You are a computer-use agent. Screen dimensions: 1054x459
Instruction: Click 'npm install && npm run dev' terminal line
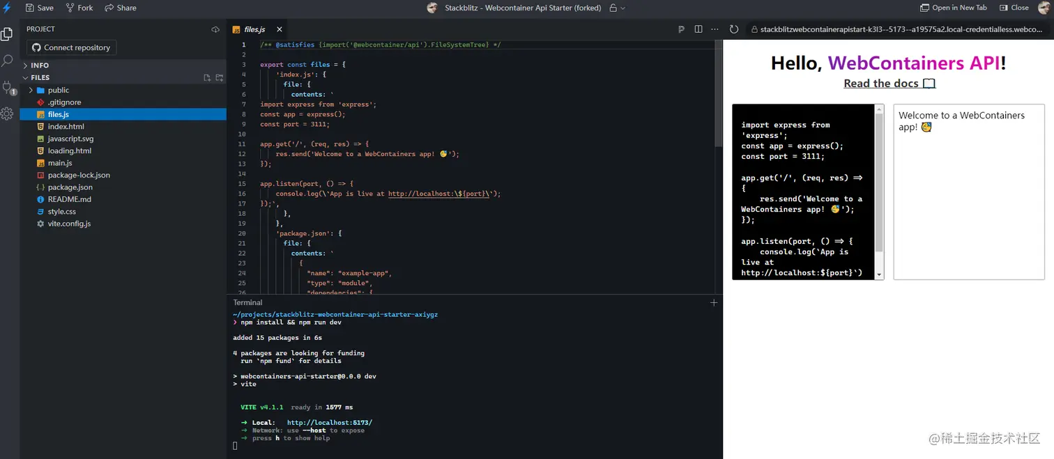click(291, 322)
